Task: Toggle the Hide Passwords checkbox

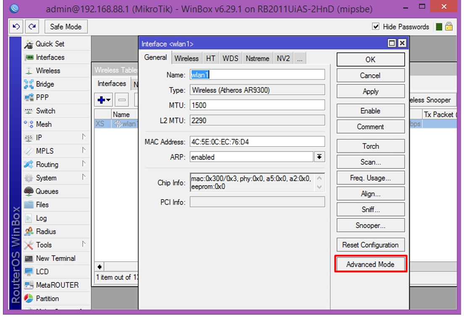Action: pyautogui.click(x=376, y=26)
